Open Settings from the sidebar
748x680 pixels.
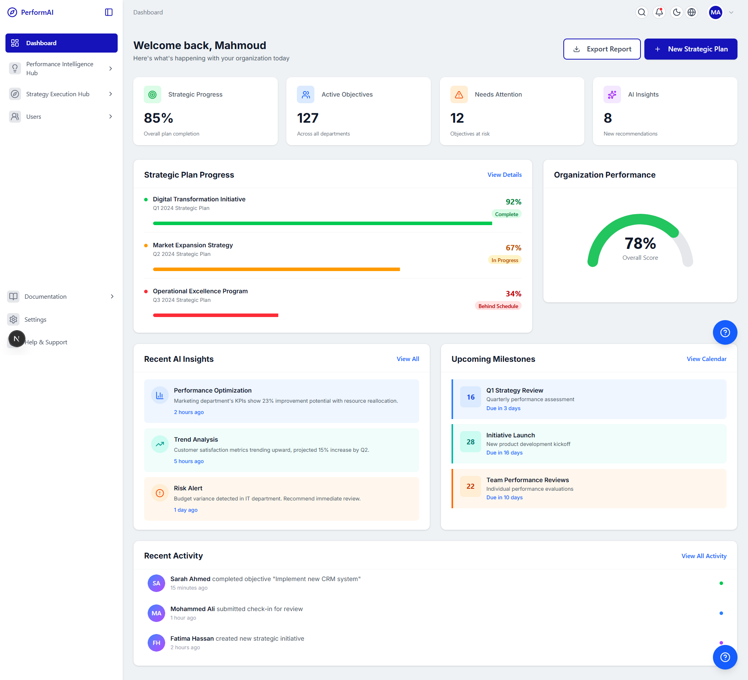pyautogui.click(x=35, y=319)
